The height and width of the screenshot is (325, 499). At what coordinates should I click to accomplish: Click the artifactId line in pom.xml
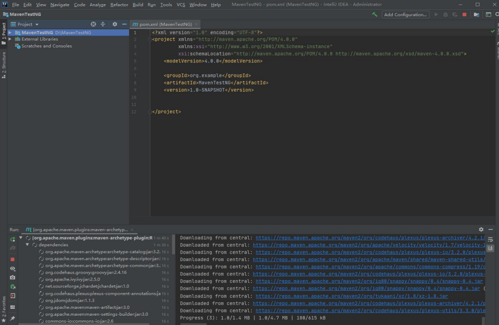(x=216, y=83)
